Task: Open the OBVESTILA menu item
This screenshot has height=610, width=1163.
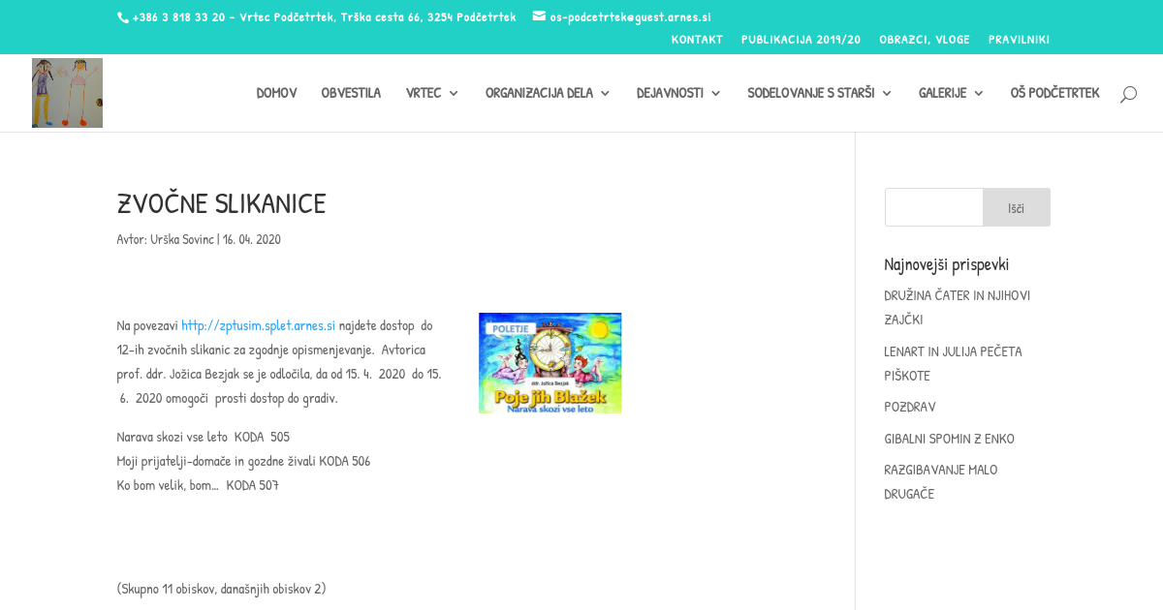Action: (351, 93)
